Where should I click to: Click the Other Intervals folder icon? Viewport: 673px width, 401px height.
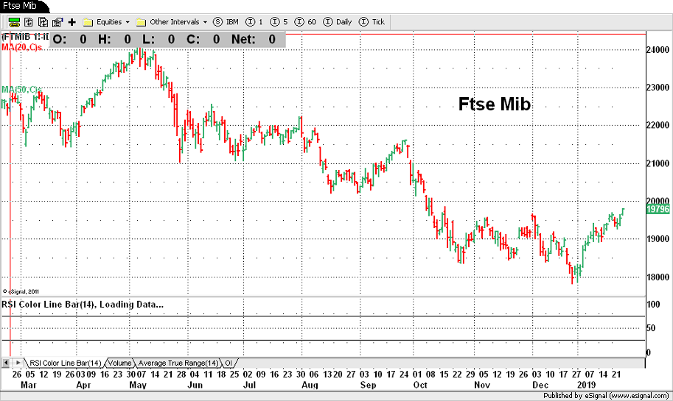142,22
